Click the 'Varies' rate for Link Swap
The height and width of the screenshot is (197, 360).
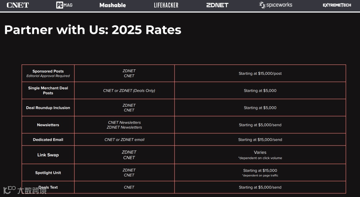[x=260, y=152]
